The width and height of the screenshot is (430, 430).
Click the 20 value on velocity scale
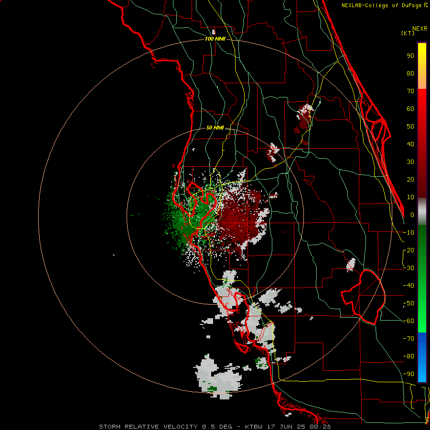click(410, 179)
